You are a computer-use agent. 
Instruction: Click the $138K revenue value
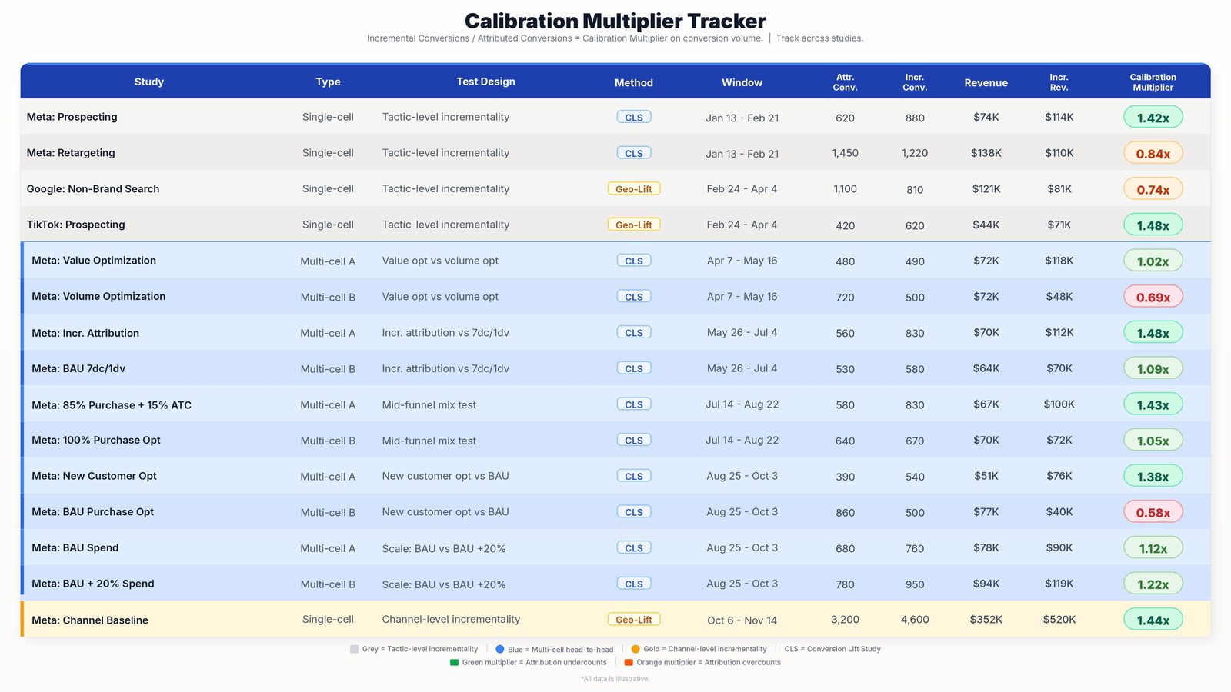click(x=986, y=153)
